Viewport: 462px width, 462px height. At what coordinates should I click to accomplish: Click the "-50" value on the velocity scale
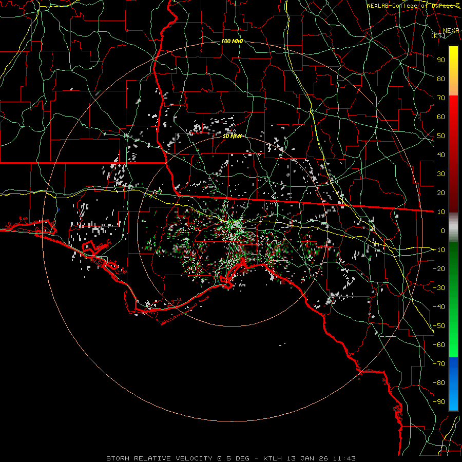tap(439, 325)
